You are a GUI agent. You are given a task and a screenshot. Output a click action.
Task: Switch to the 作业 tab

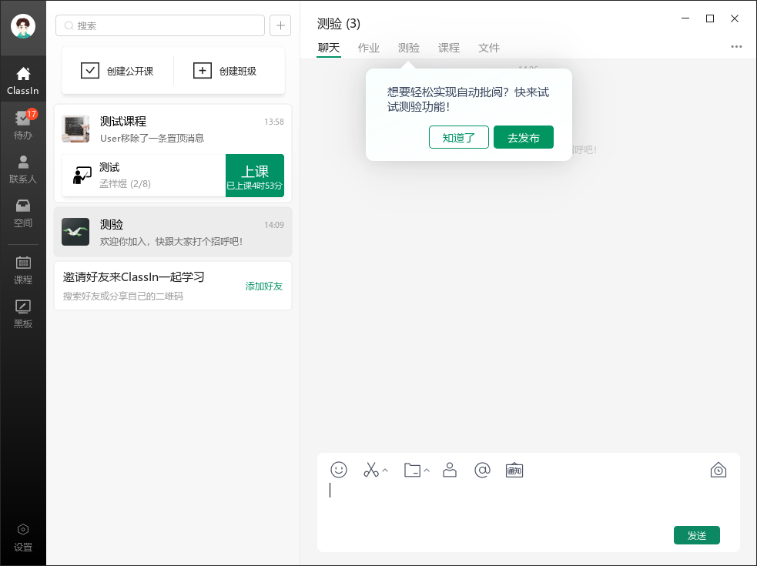[x=369, y=48]
